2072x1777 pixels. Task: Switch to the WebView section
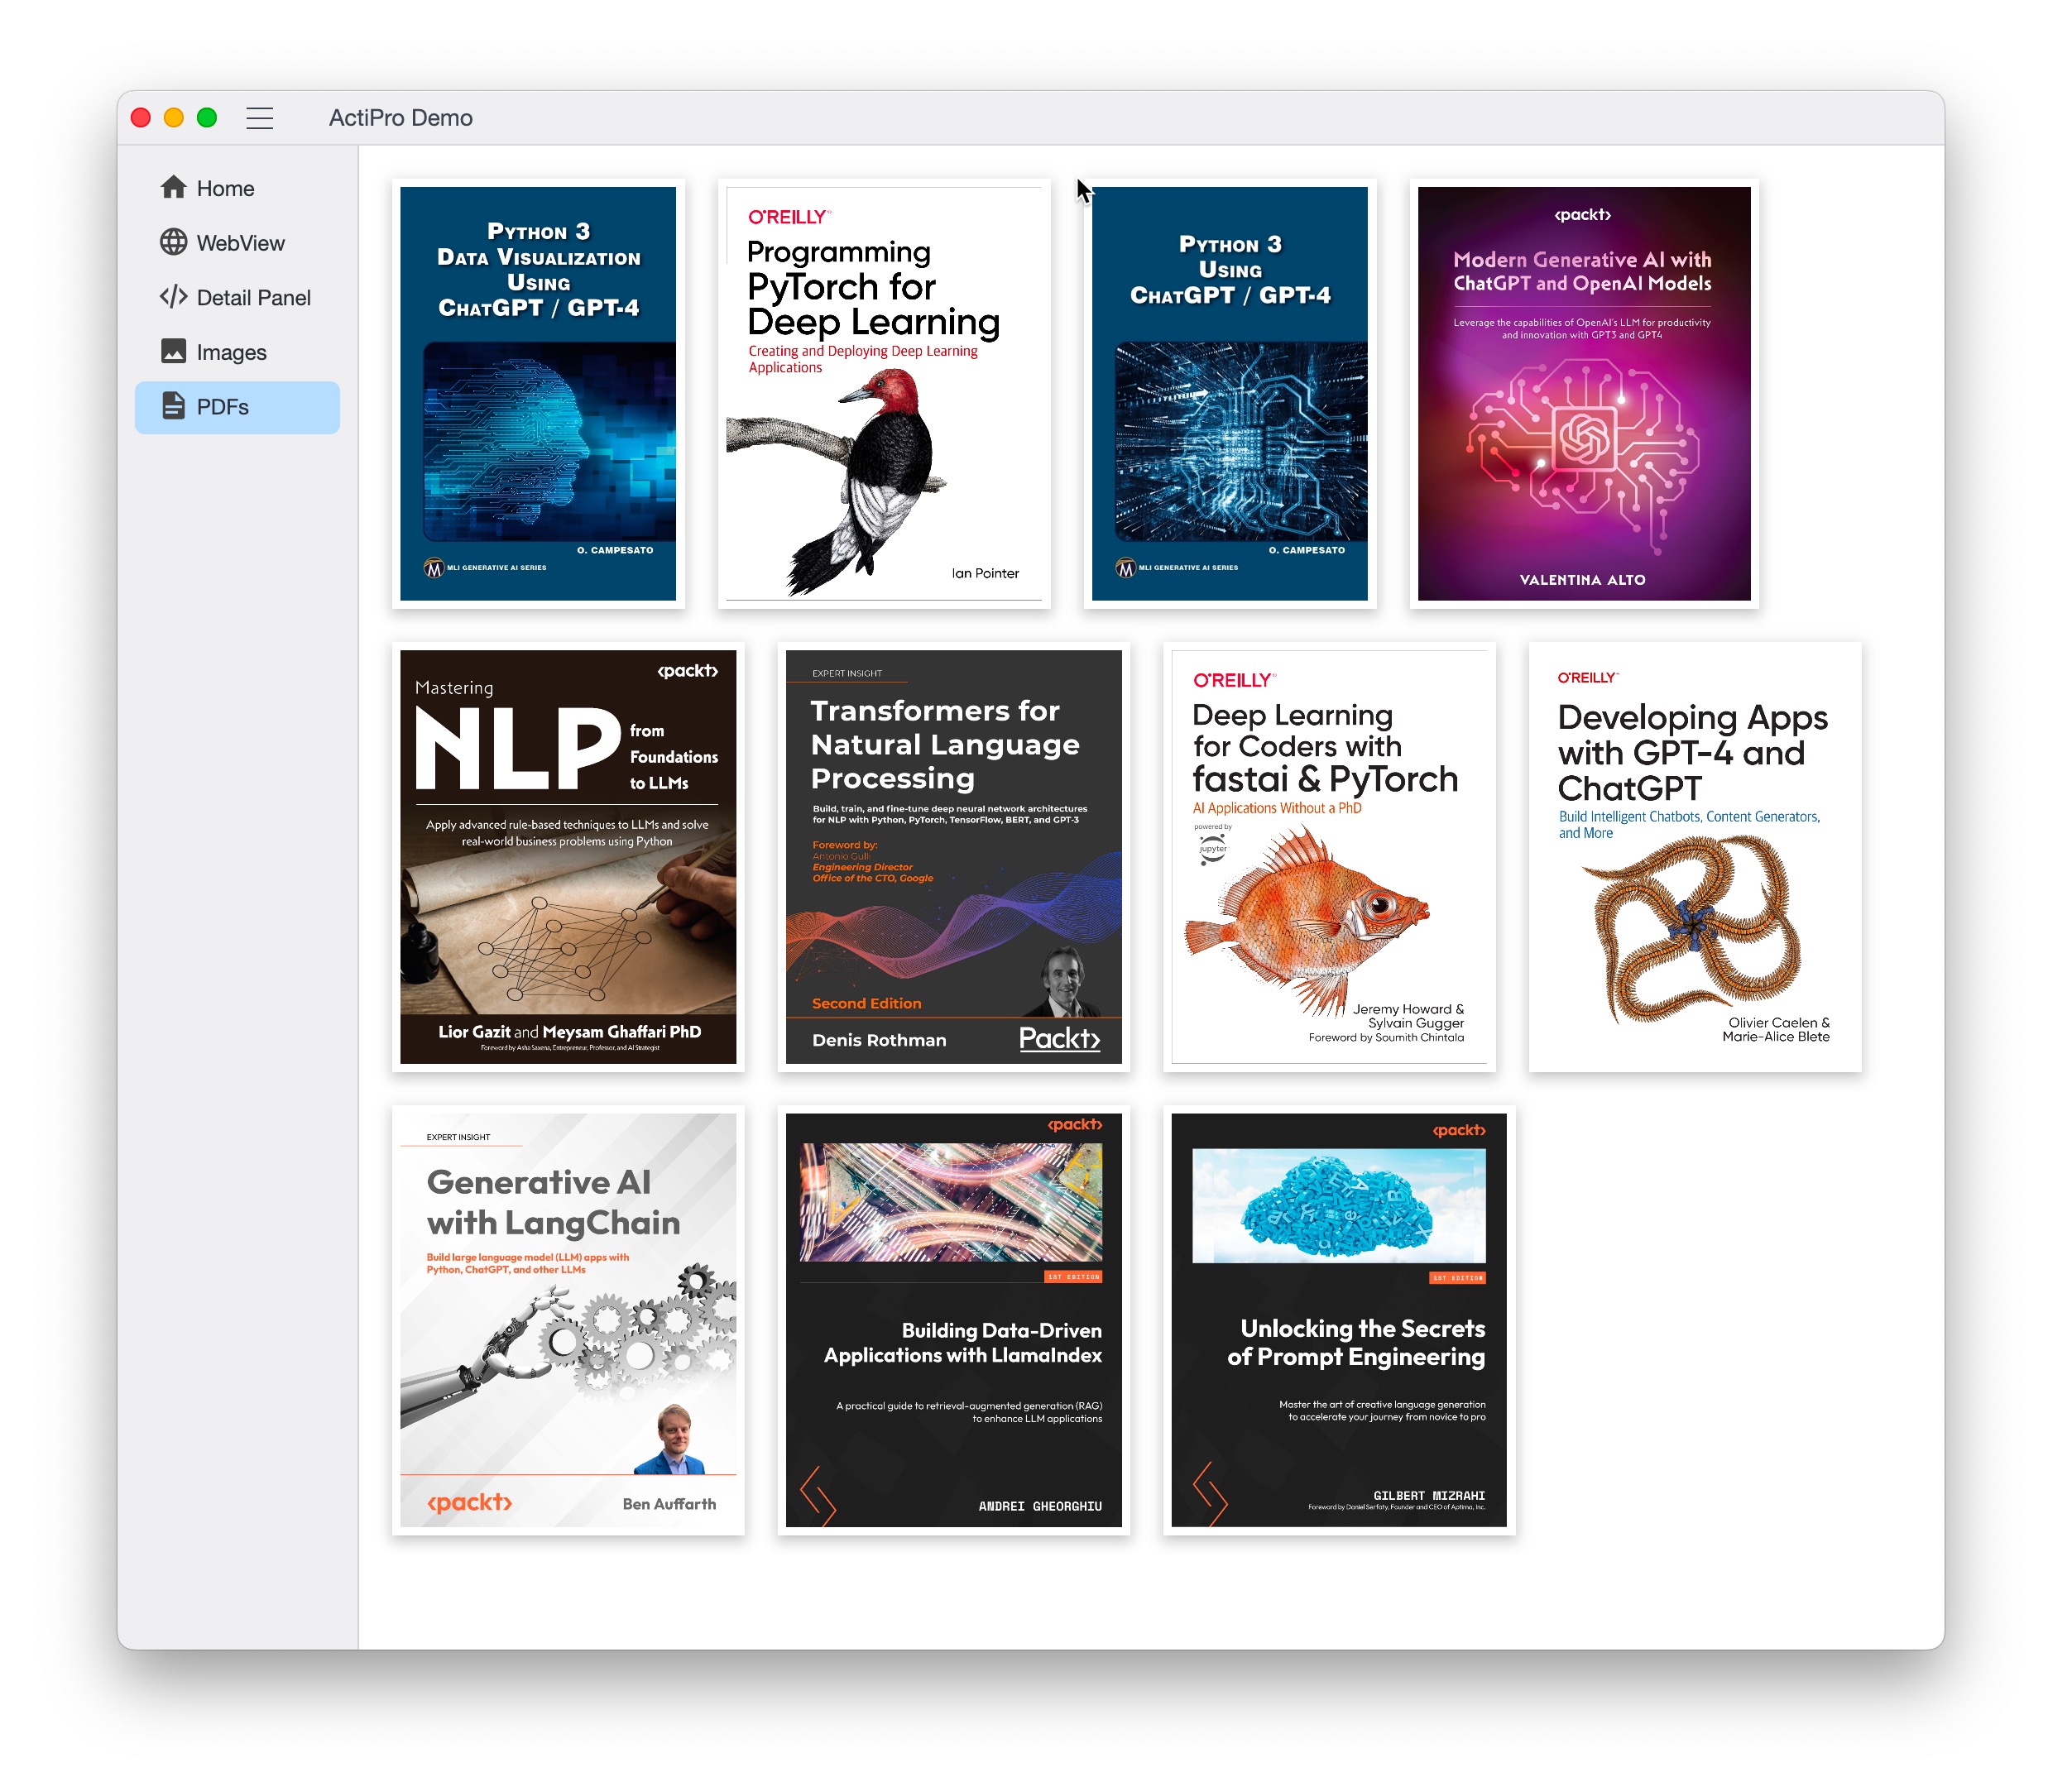pyautogui.click(x=238, y=243)
